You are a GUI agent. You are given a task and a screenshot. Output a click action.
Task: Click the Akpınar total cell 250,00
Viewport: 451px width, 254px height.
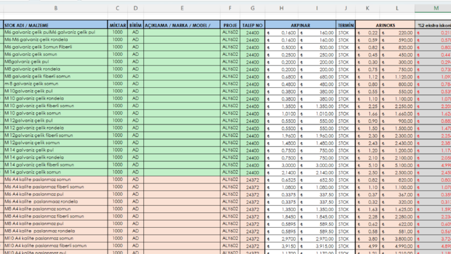pyautogui.click(x=317, y=55)
